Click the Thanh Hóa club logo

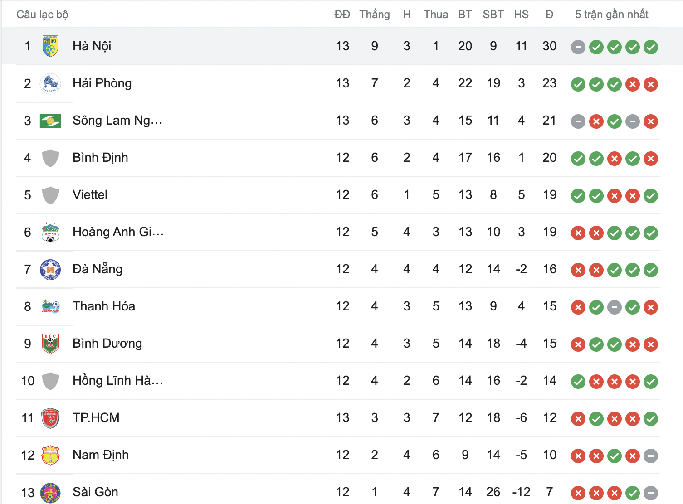50,306
